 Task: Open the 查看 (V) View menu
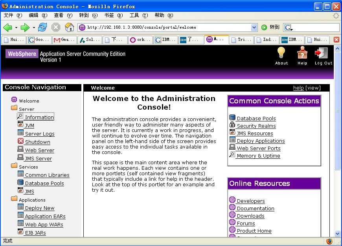63,15
